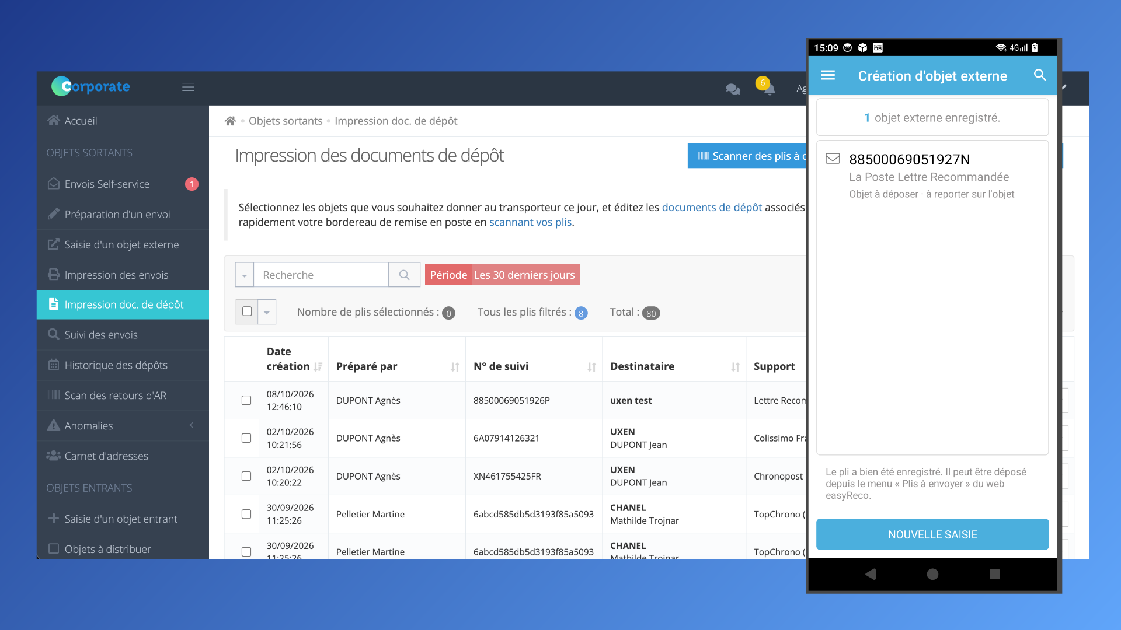The width and height of the screenshot is (1121, 630).
Task: Open Impression des envois menu item
Action: coord(123,275)
